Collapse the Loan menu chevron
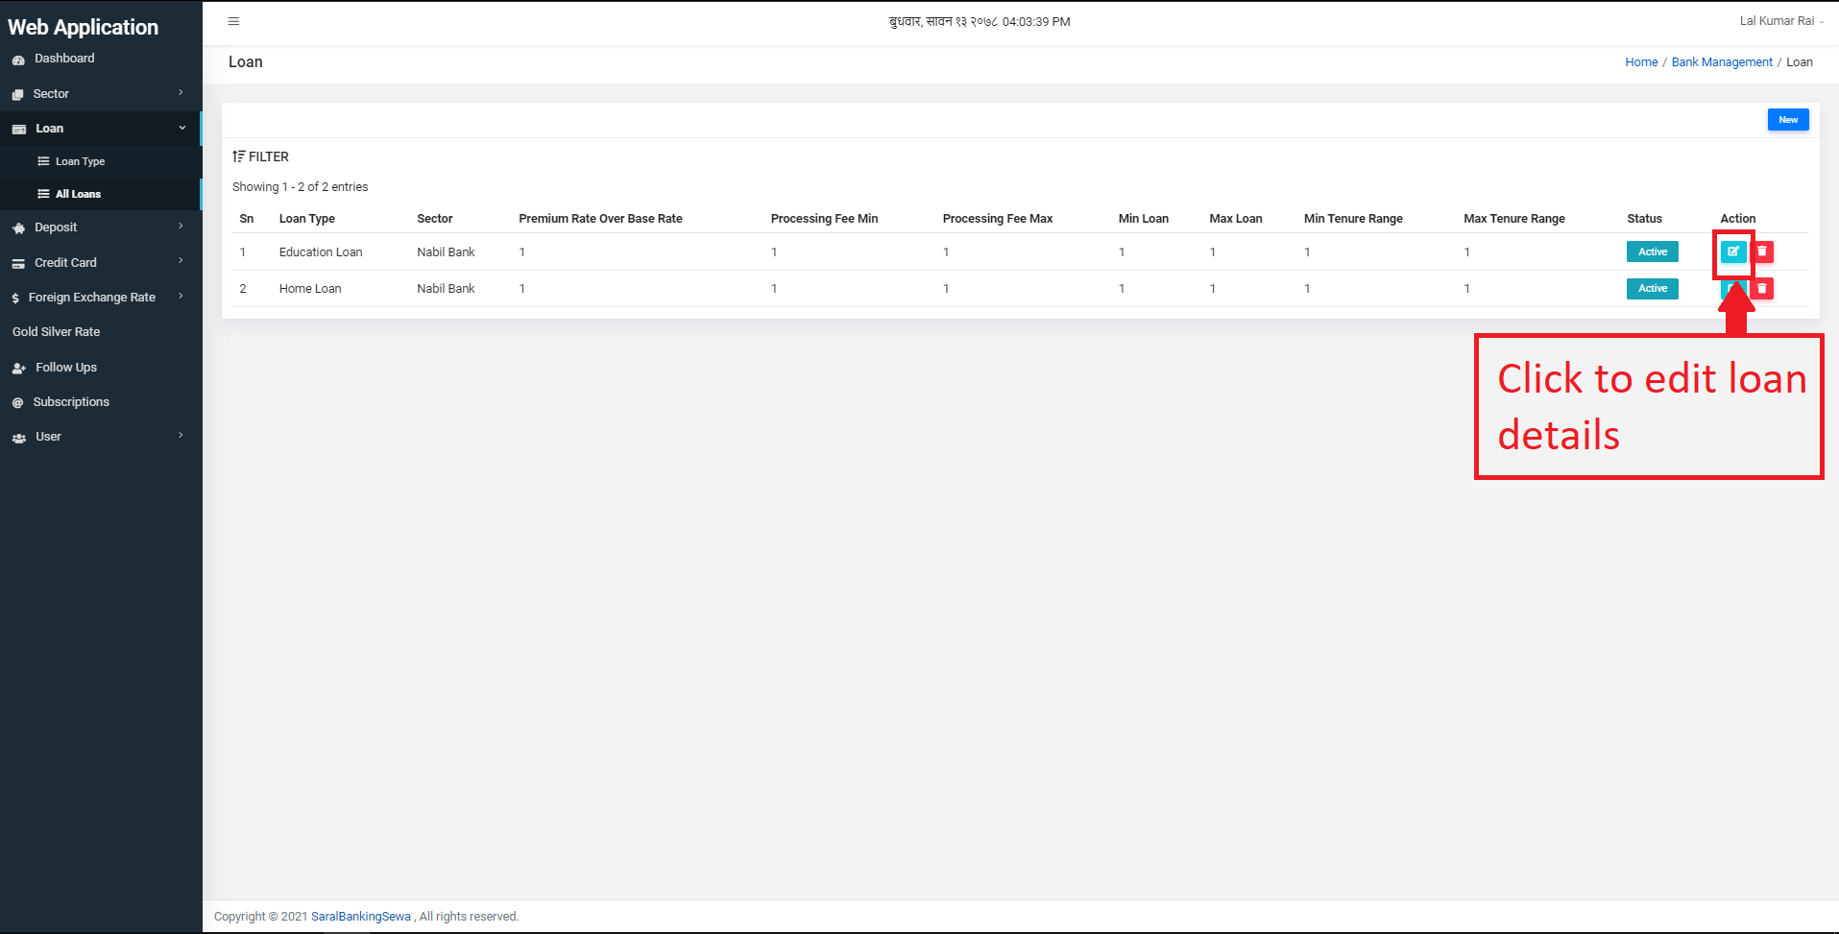Screen dimensions: 1839x934 pyautogui.click(x=181, y=128)
